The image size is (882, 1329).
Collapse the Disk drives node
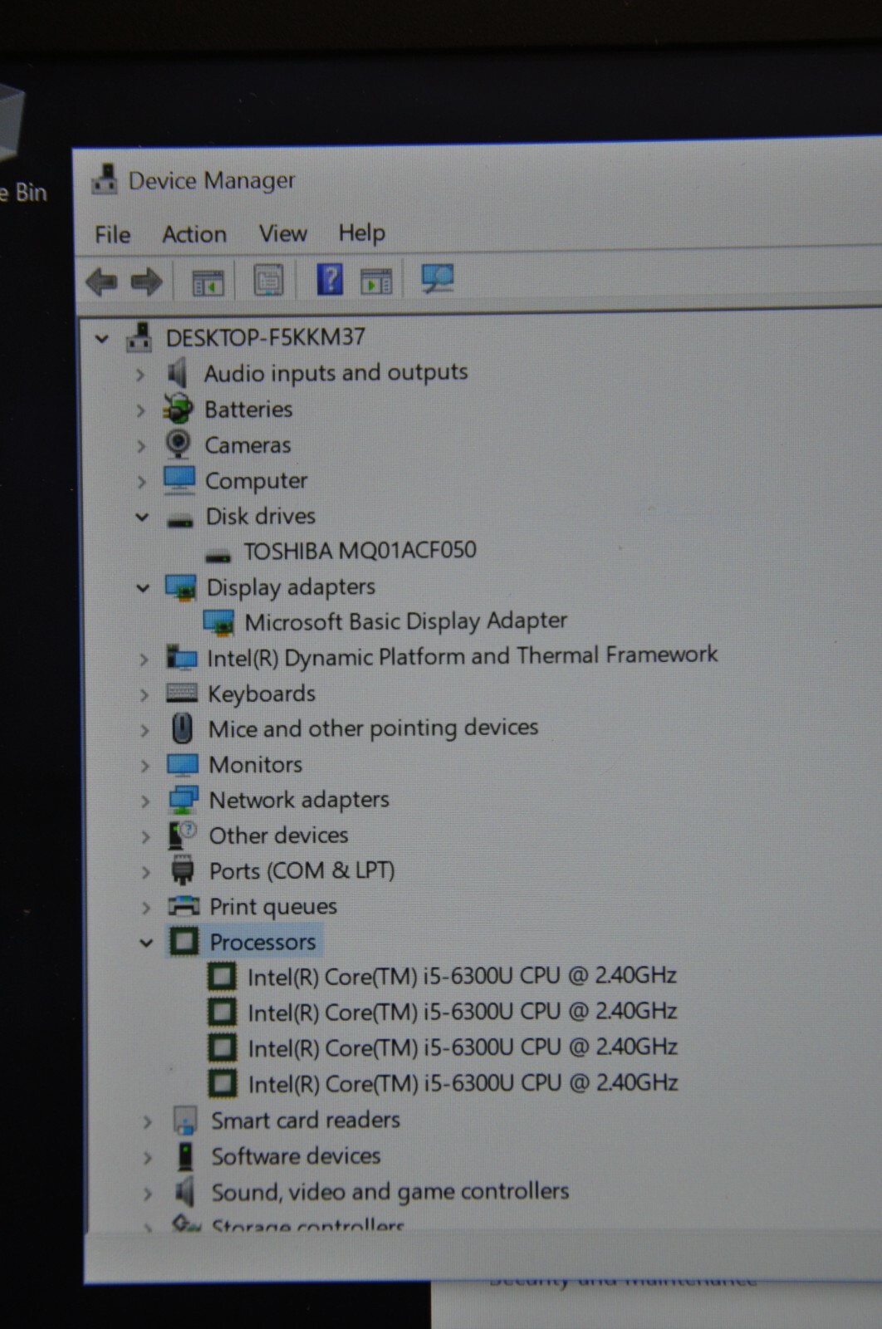(x=142, y=517)
